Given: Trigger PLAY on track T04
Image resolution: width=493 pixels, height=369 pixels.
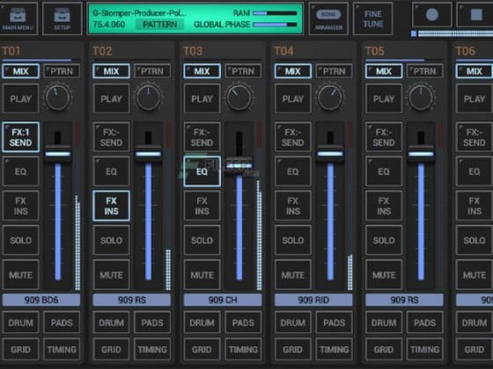Looking at the screenshot, I should [x=292, y=98].
